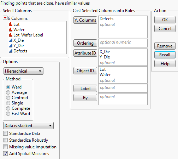
Task: Click the Remove button
Action: [x=165, y=46]
